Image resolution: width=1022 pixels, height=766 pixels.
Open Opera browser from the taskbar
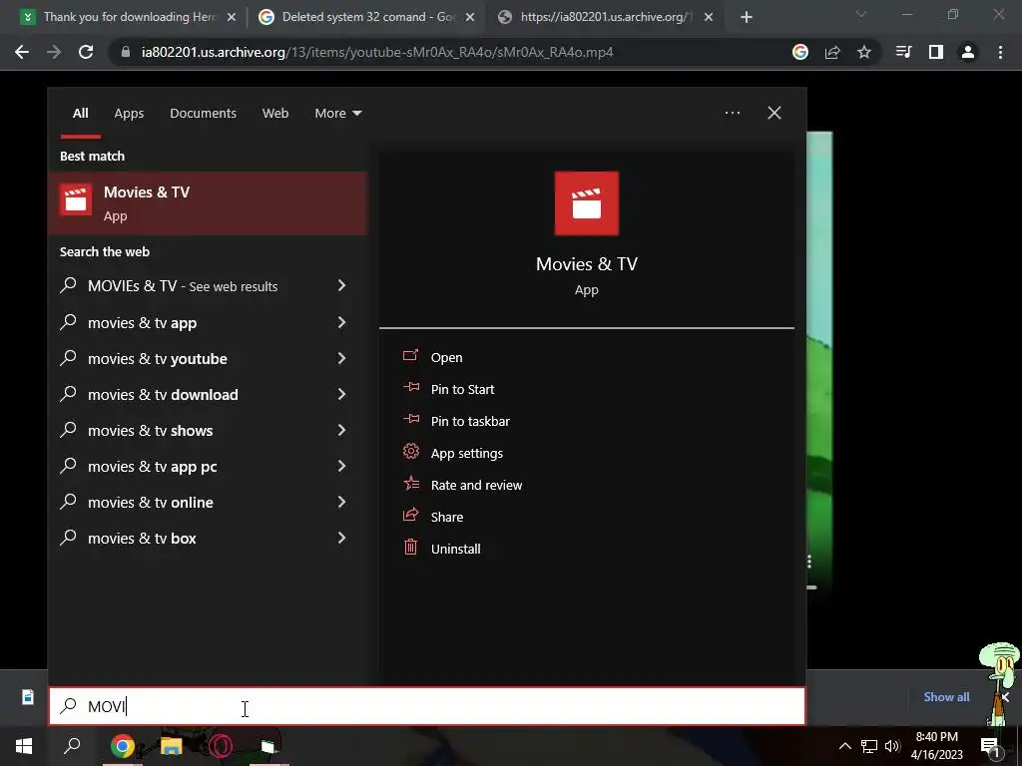coord(221,746)
